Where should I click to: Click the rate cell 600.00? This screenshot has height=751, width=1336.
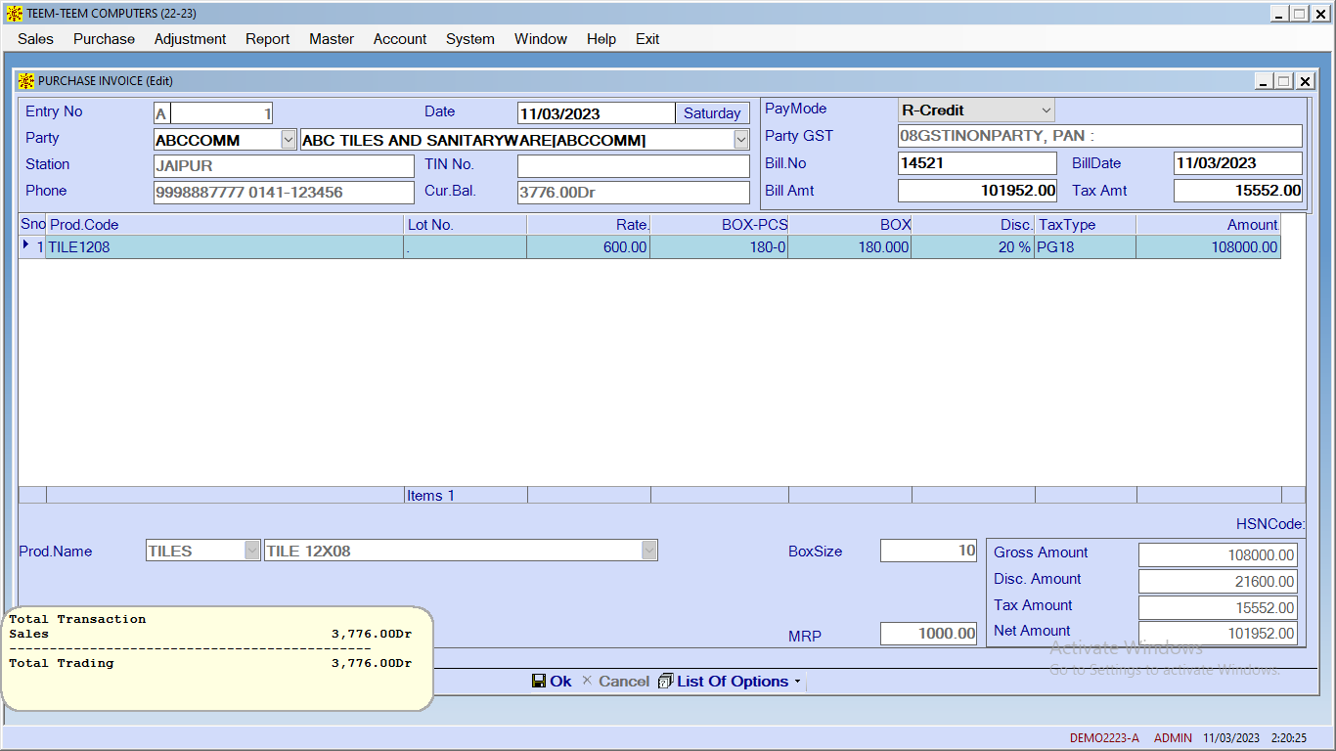click(589, 247)
